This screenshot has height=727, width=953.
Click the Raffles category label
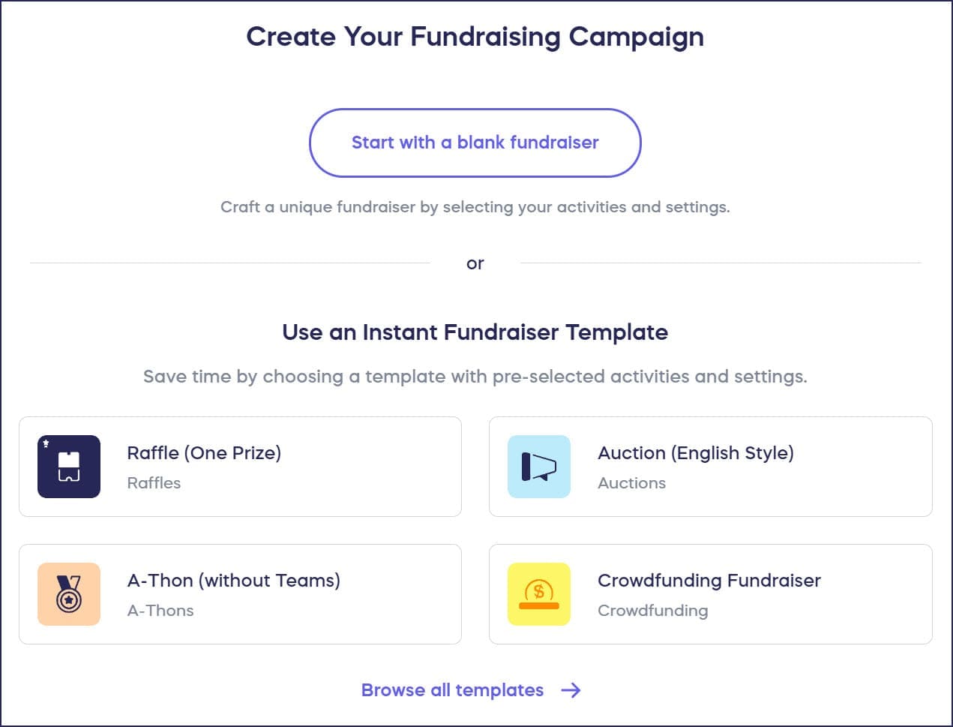point(154,483)
